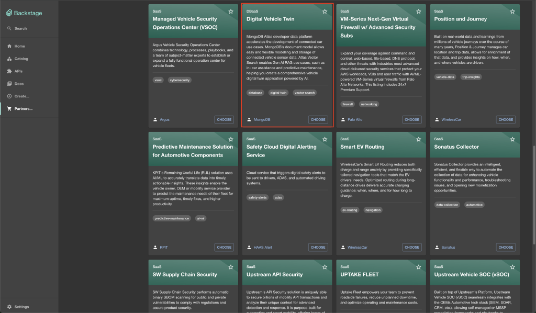Click the owner icon next to WirelessCar on Smart EV Routing
Image resolution: width=536 pixels, height=313 pixels.
(342, 247)
